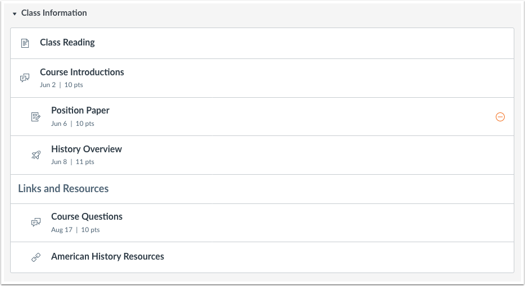The image size is (525, 286).
Task: Open the Position Paper assignment
Action: coord(80,110)
